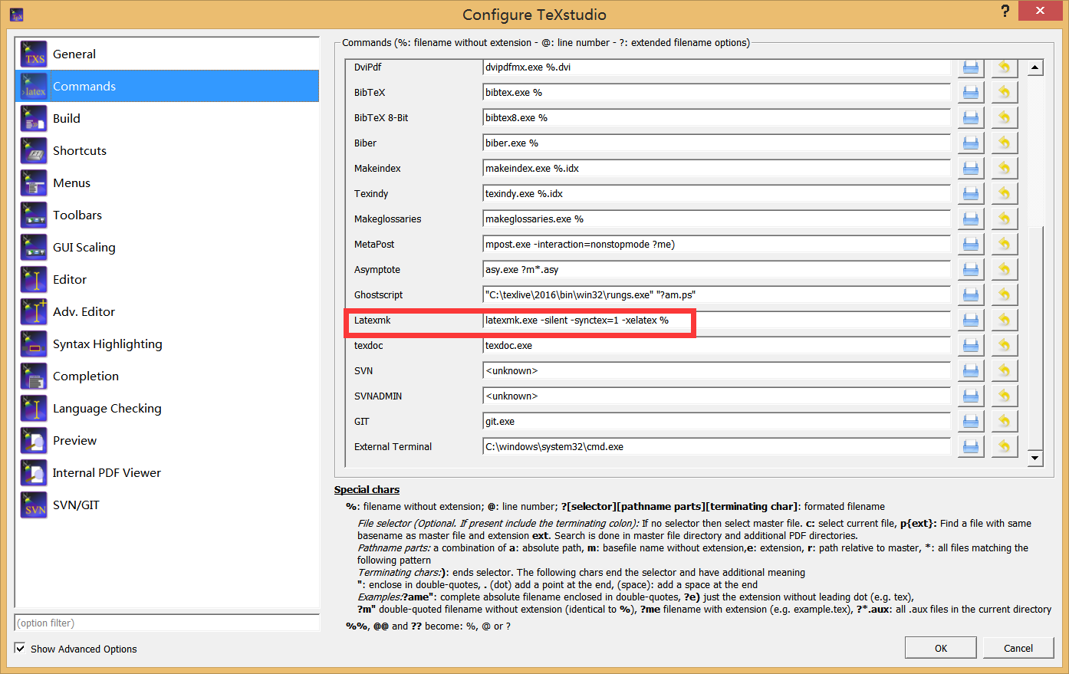Reset the BibTeX command to default

pos(1004,93)
